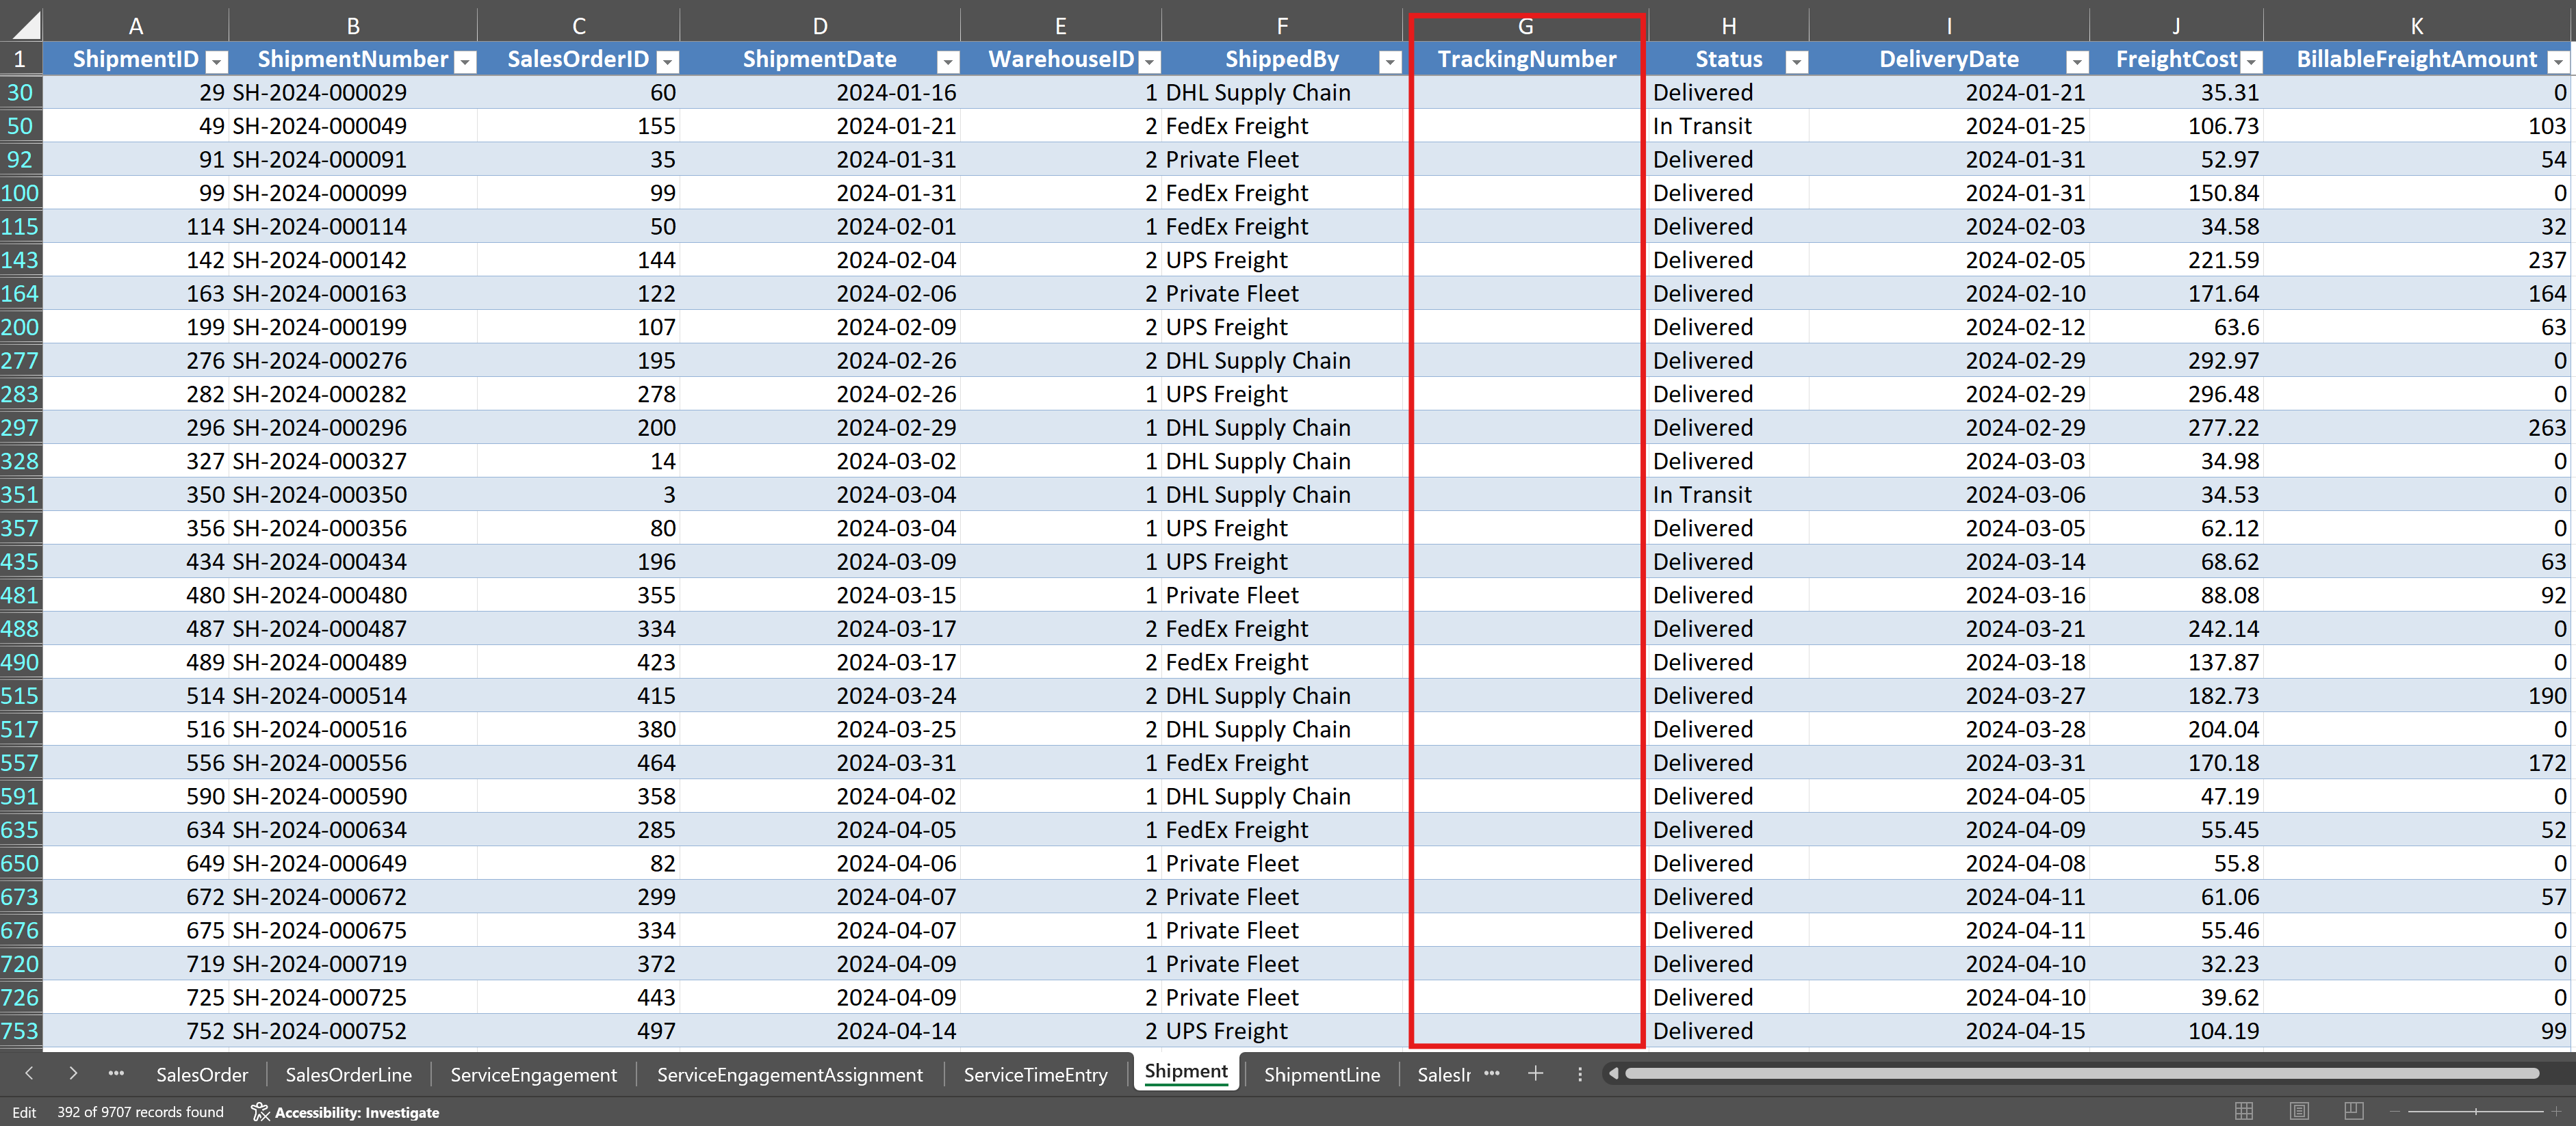Switch to ServiceEngagement sheet tab

pyautogui.click(x=533, y=1074)
